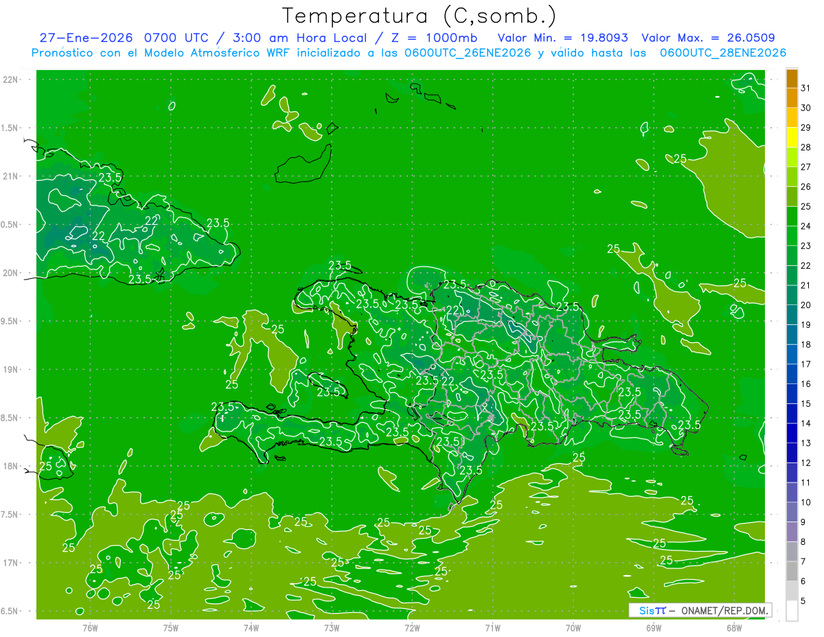Image resolution: width=824 pixels, height=637 pixels.
Task: Pick the yellow swatch between 28 and 29
Action: pos(792,137)
